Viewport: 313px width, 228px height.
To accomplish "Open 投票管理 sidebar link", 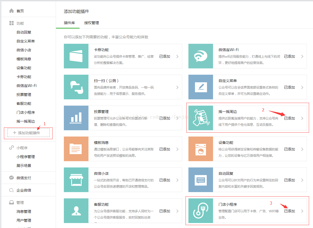I will (24, 95).
